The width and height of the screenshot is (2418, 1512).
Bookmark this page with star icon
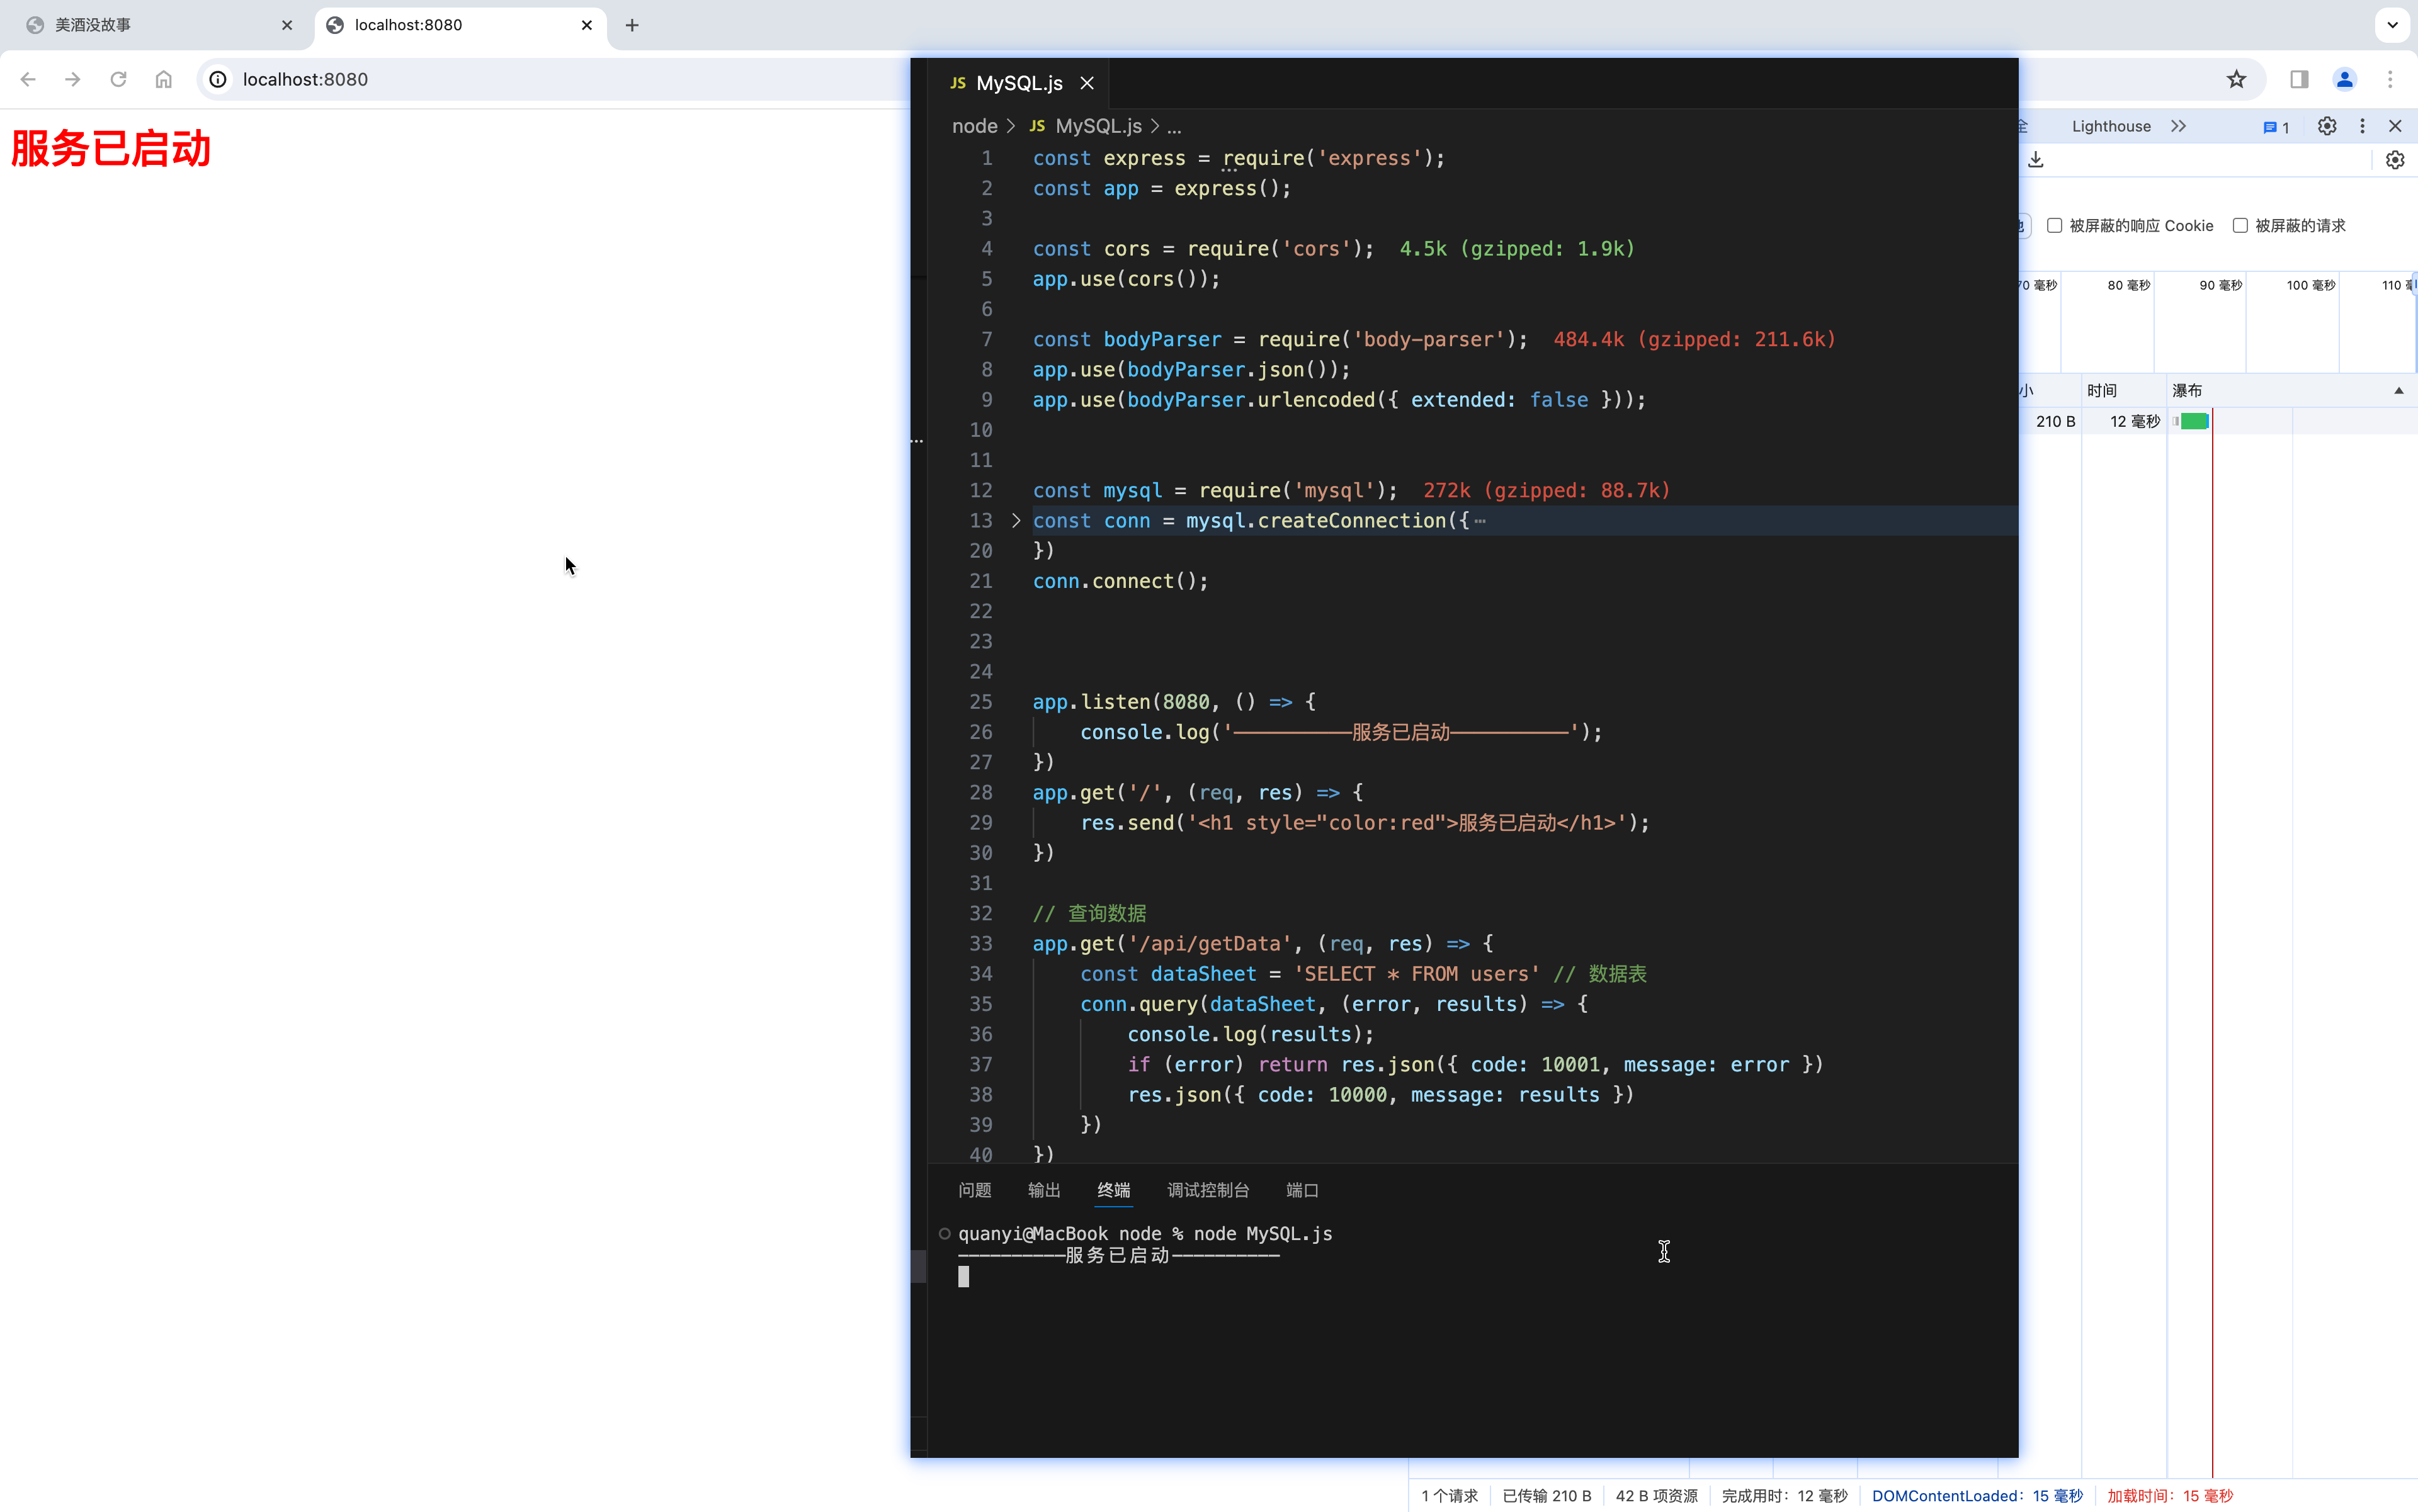[x=2237, y=79]
